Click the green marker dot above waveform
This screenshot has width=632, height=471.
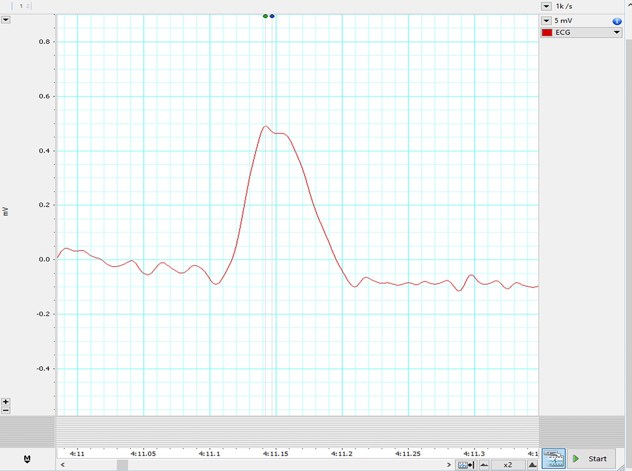(x=265, y=16)
